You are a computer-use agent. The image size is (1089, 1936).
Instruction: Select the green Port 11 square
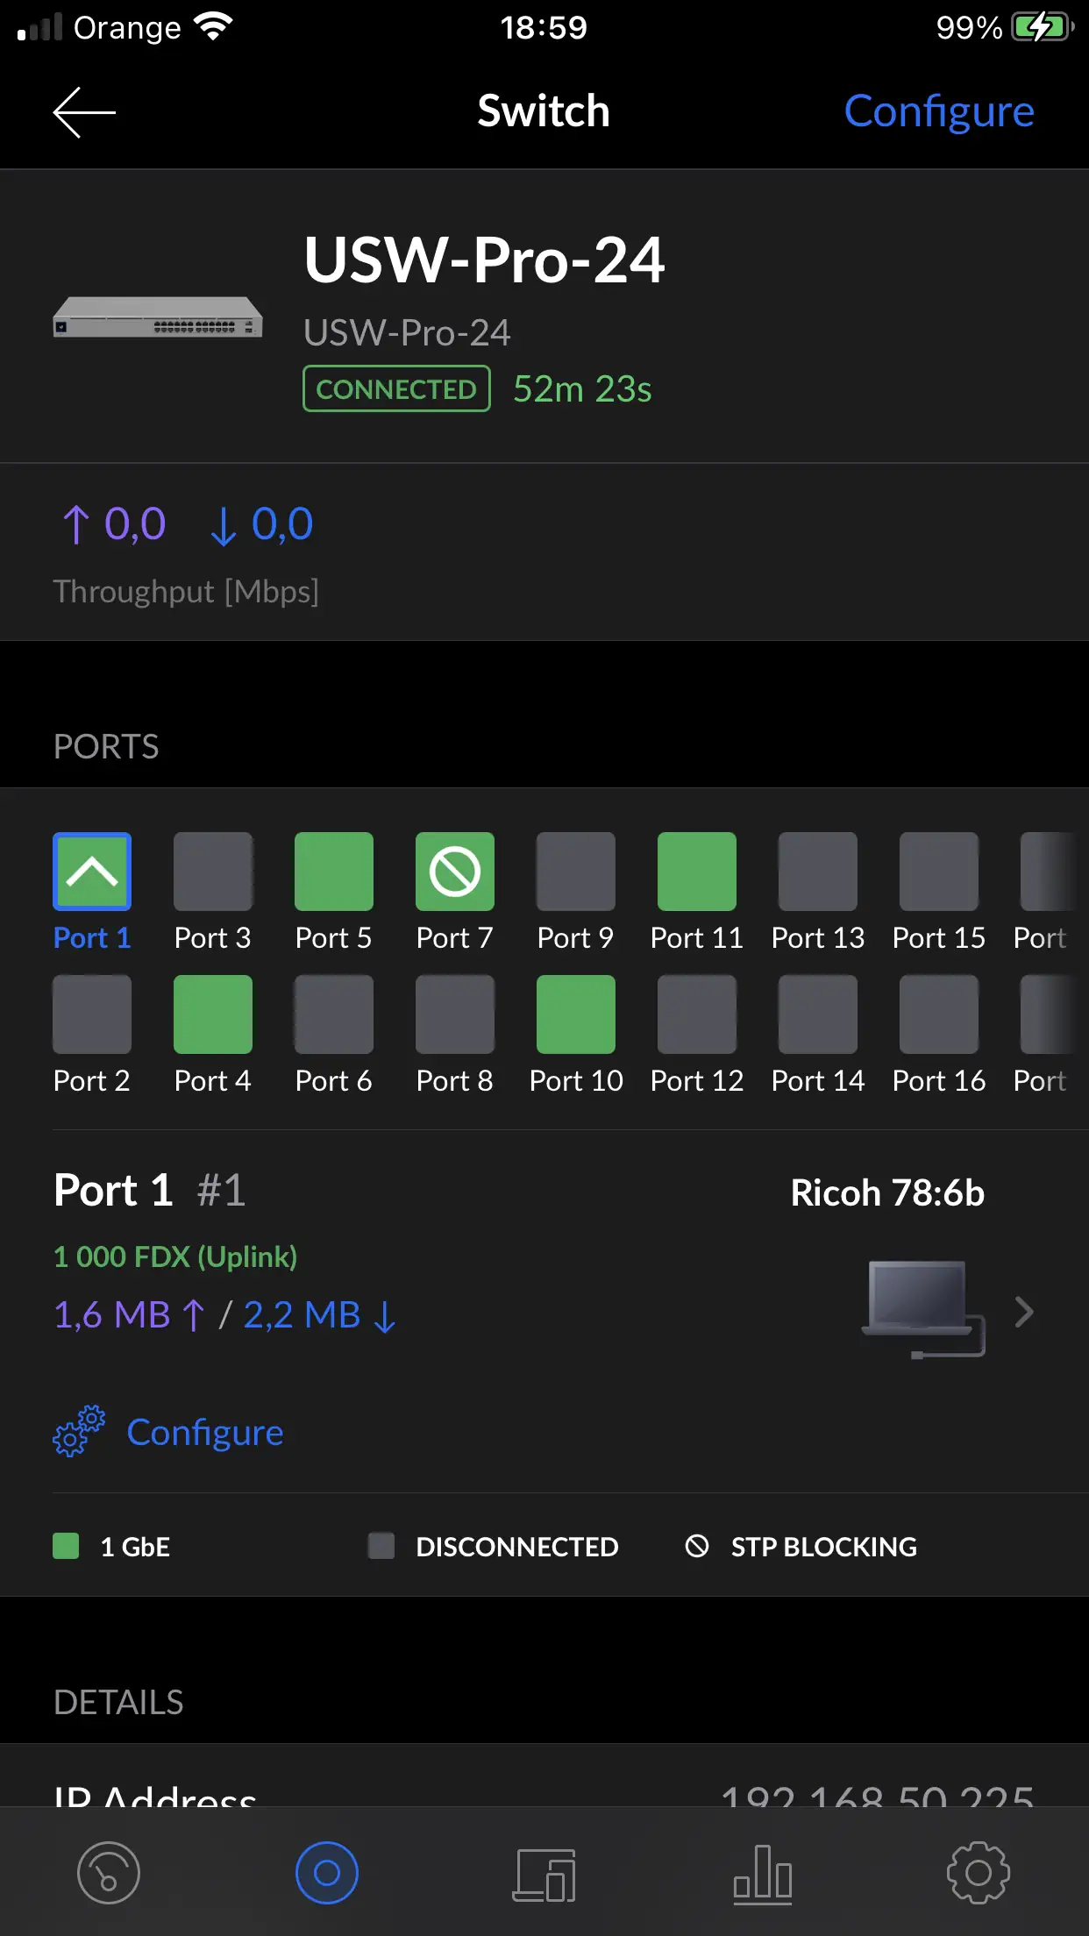point(697,872)
